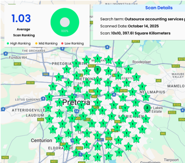Click the rank 2 pin near Silver Lakes
This screenshot has height=163, width=185.
[147, 108]
